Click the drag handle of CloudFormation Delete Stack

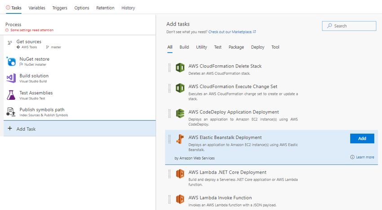[x=169, y=68]
